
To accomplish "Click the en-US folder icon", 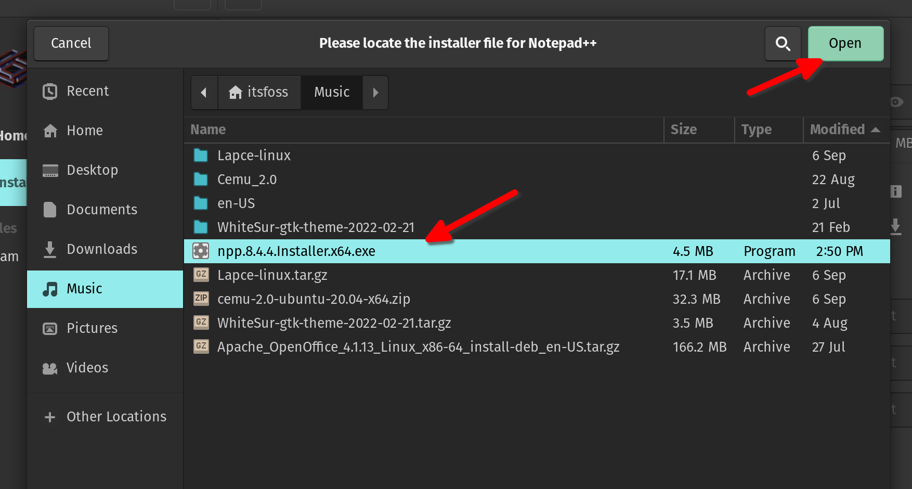I will (201, 203).
